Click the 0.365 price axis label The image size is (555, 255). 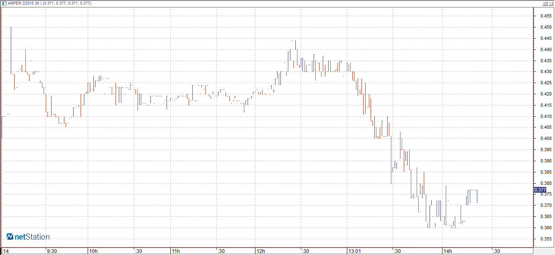pos(545,216)
